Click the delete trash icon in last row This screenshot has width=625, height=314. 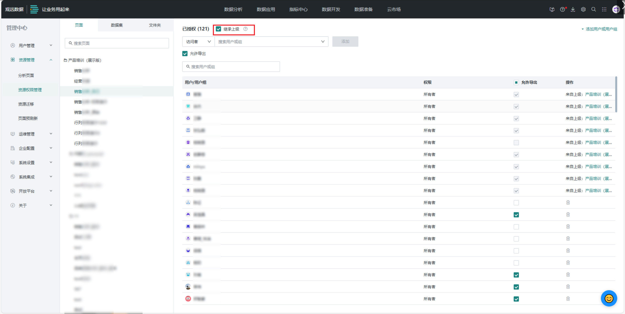(x=568, y=299)
